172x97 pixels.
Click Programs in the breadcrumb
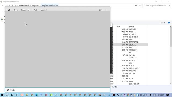[x=35, y=6]
